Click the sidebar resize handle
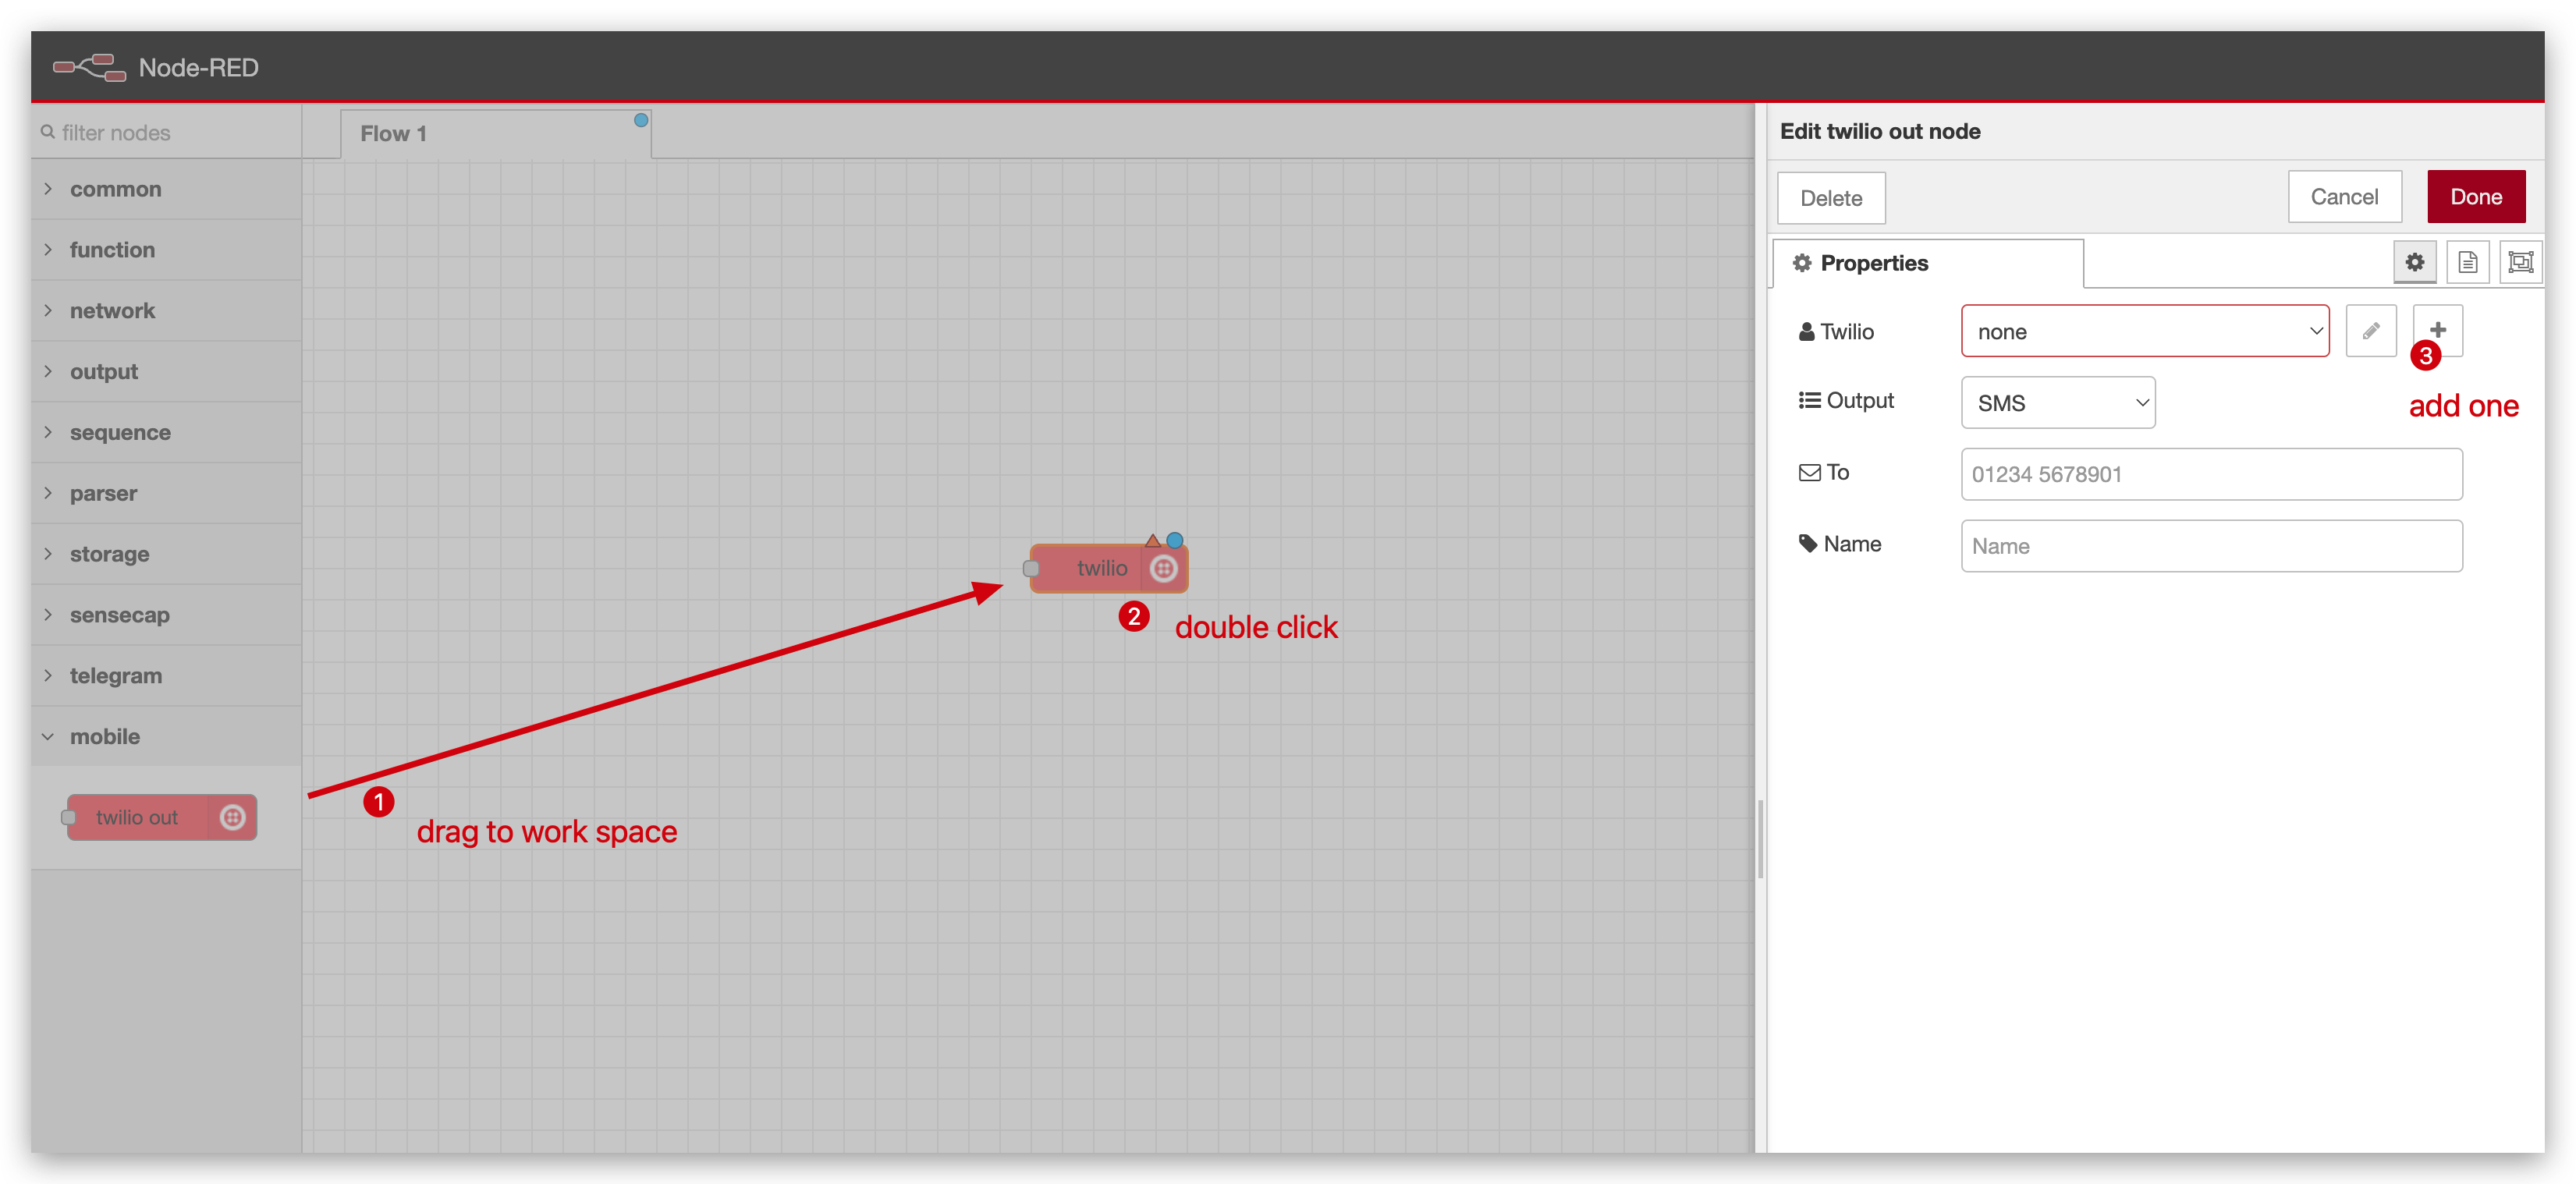 (x=1760, y=838)
